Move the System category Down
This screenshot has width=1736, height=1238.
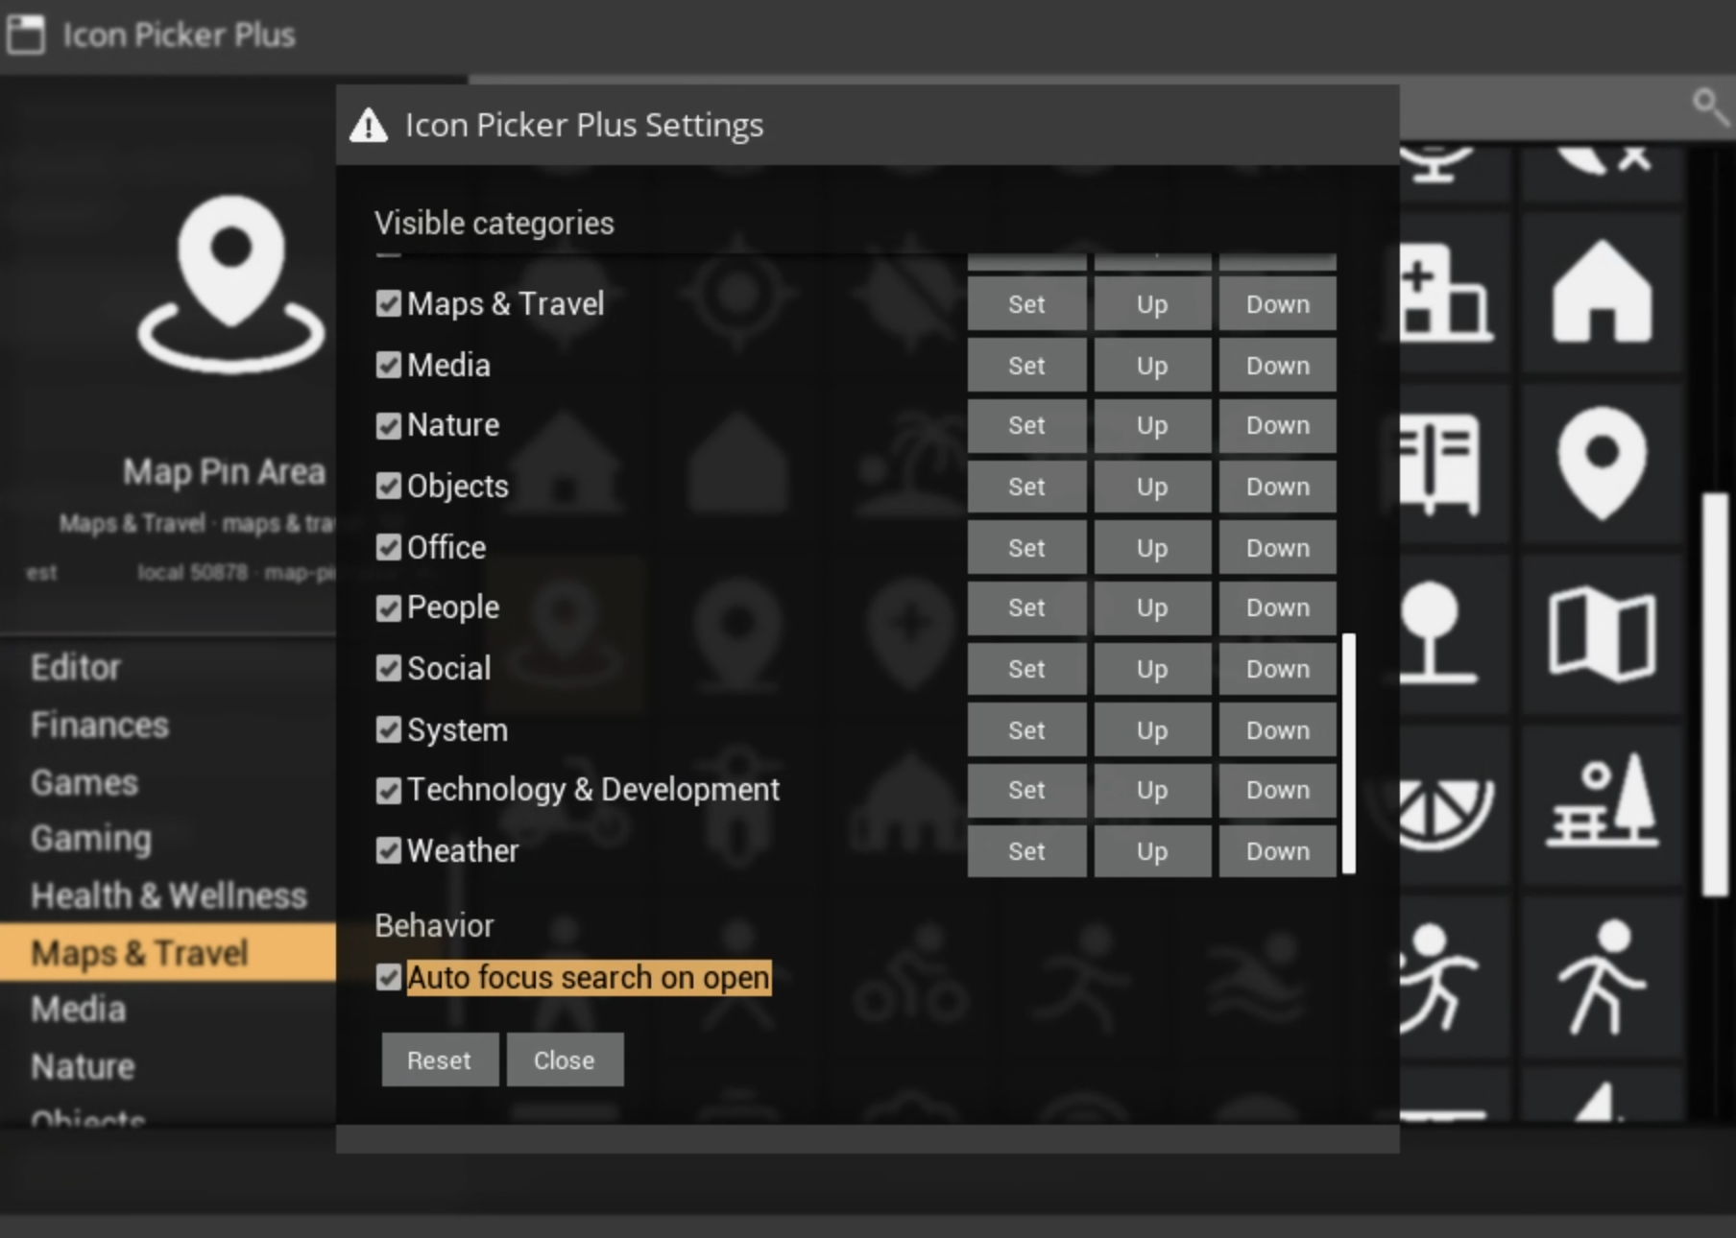1278,729
